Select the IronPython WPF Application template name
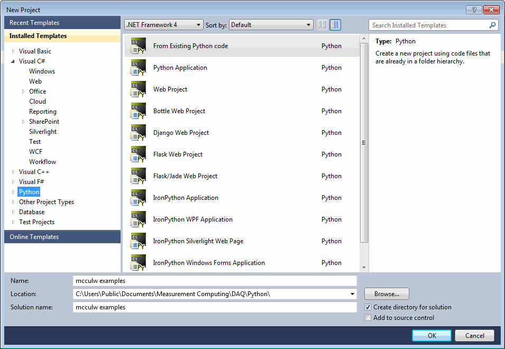 tap(192, 219)
